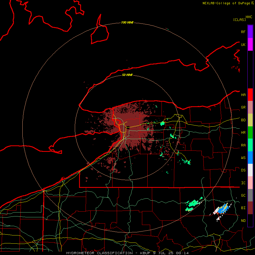Viewport: 255px width, 255px height.
Task: Click the GR pink-brown legend swatch
Action: click(250, 107)
